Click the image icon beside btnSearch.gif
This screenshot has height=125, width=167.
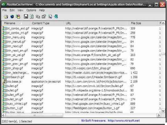coord(4,77)
